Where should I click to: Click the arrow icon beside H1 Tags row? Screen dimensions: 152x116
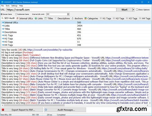point(3,35)
